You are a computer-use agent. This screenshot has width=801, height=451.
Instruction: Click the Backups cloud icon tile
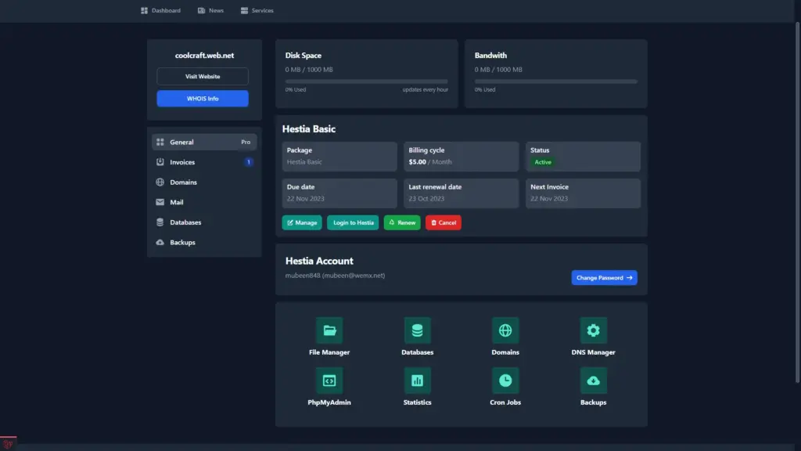[593, 381]
